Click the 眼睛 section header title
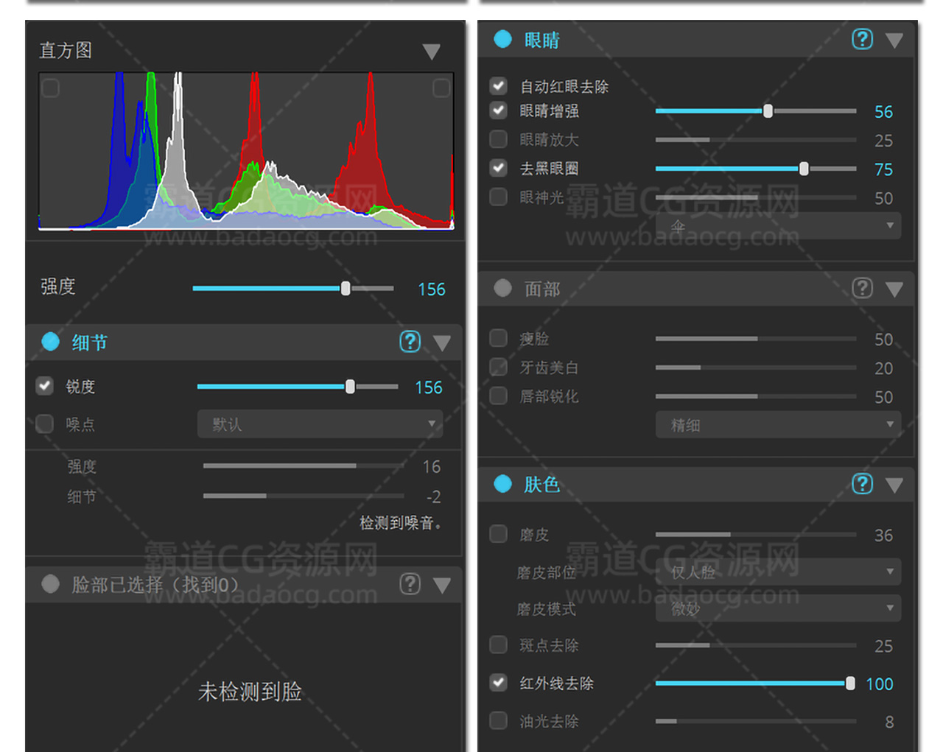 point(541,40)
